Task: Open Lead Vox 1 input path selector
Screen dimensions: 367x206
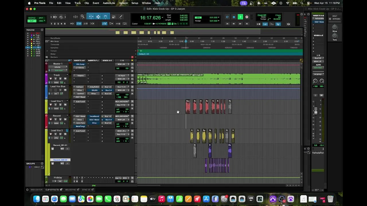Action: coord(122,102)
